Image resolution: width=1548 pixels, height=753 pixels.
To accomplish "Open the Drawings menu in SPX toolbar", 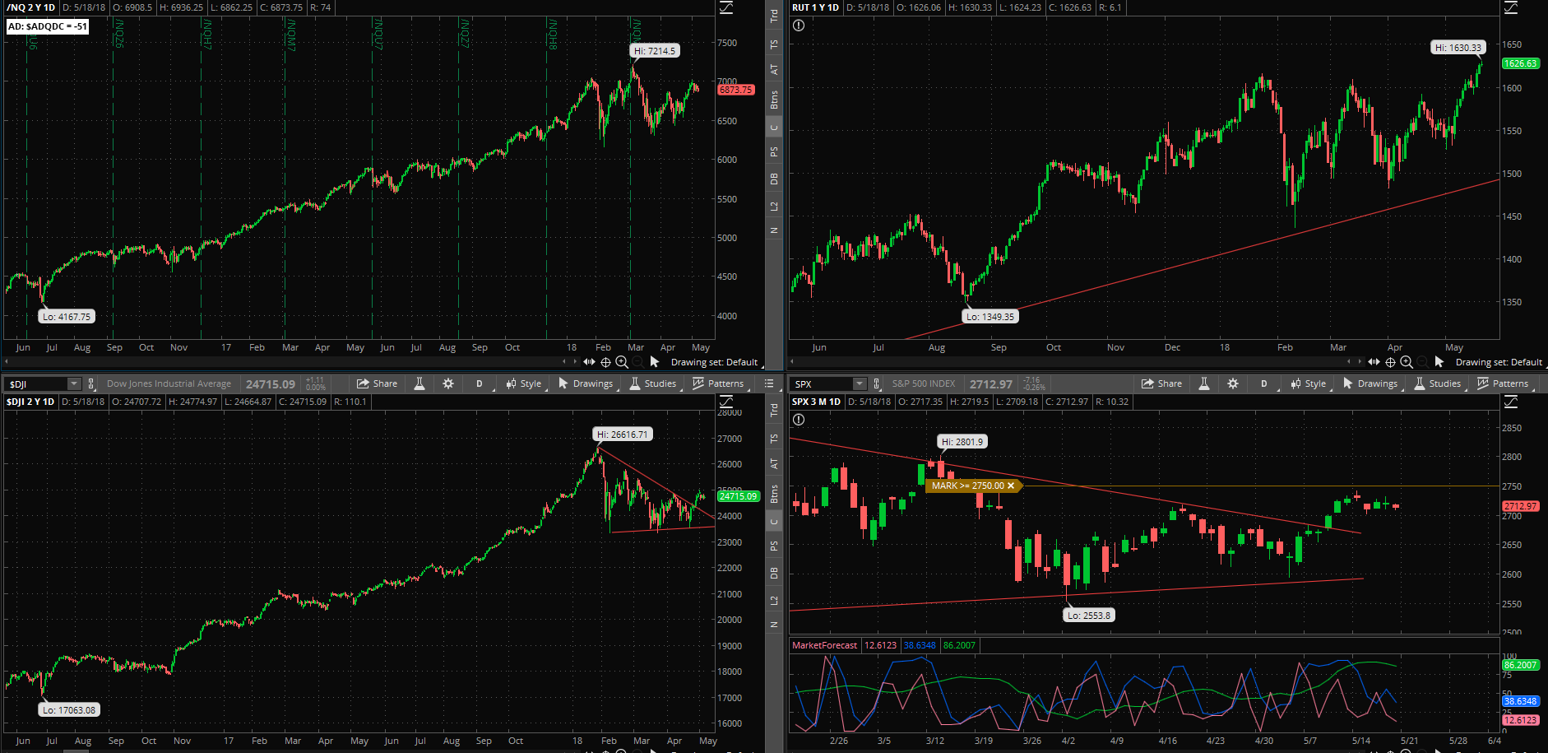I will [1370, 383].
